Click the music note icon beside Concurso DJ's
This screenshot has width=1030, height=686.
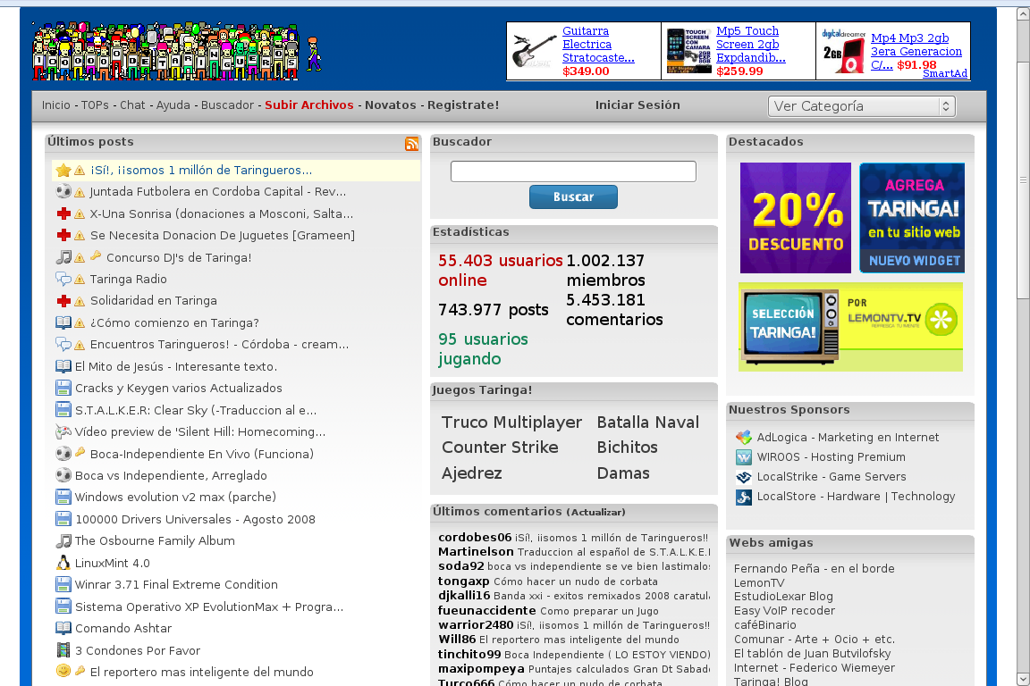click(x=63, y=257)
